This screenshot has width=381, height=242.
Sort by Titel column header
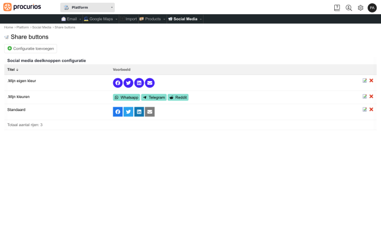[13, 70]
